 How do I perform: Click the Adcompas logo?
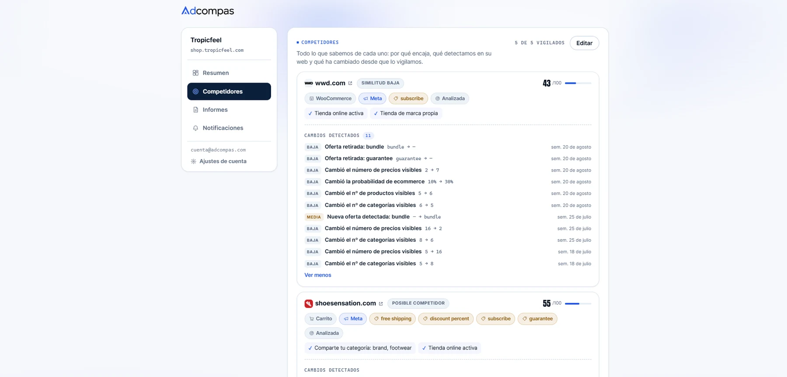click(x=208, y=11)
